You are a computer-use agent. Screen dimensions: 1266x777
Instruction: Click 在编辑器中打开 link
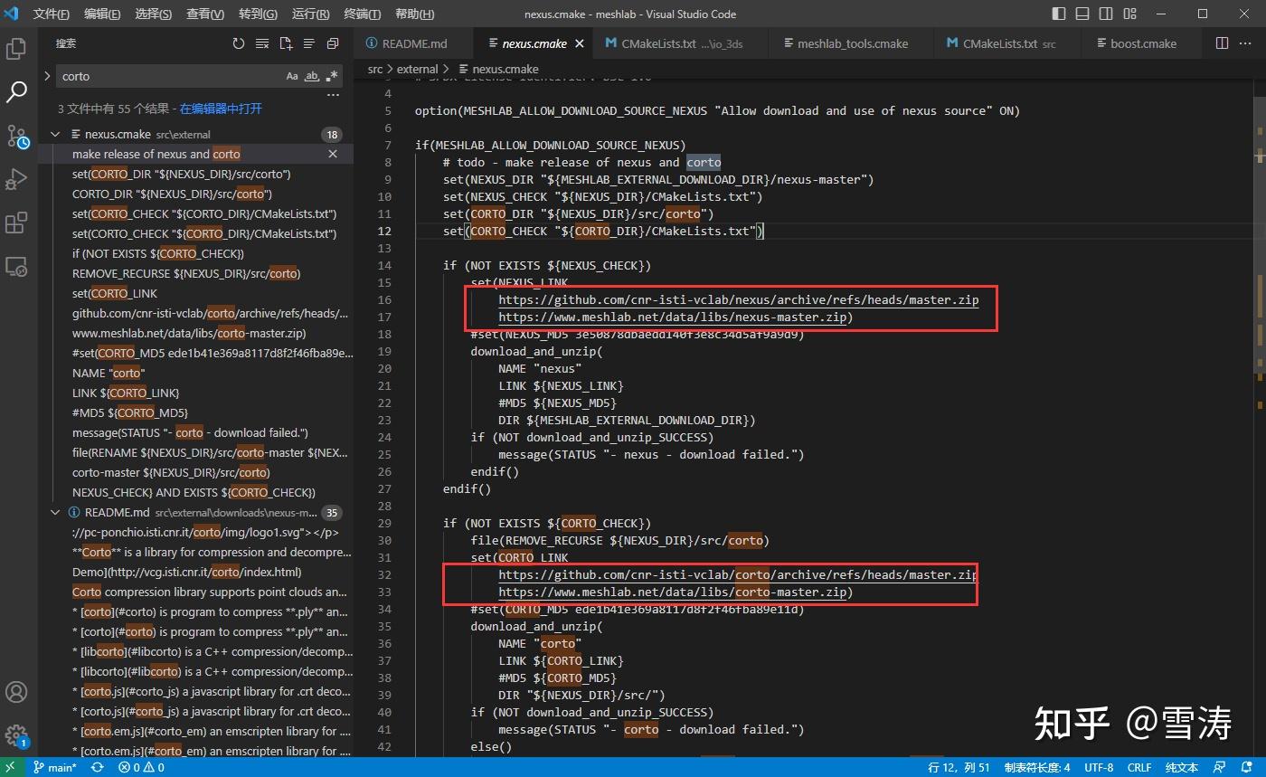point(221,109)
